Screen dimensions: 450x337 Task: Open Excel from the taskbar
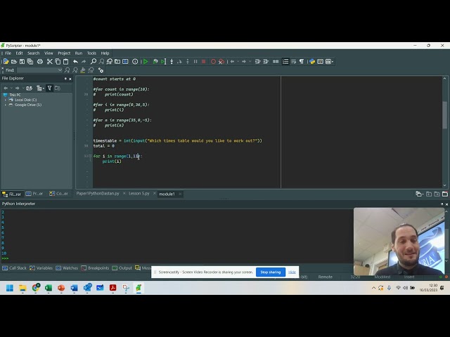49,288
